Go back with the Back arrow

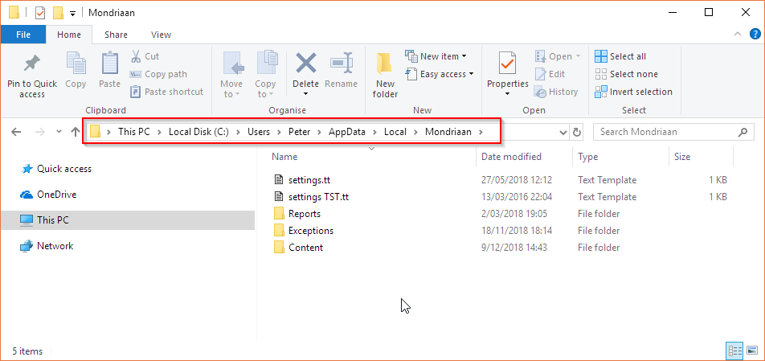coord(16,132)
